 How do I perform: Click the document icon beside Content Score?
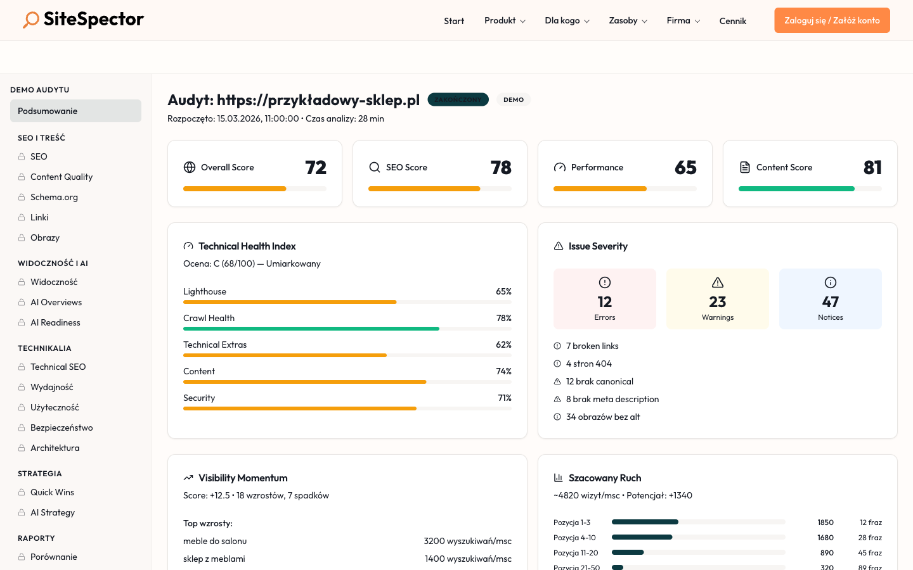tap(744, 167)
